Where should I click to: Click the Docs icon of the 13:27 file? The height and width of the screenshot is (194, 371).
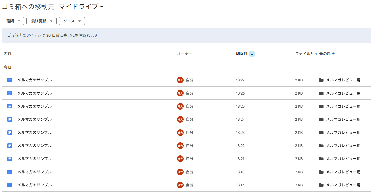[10, 80]
